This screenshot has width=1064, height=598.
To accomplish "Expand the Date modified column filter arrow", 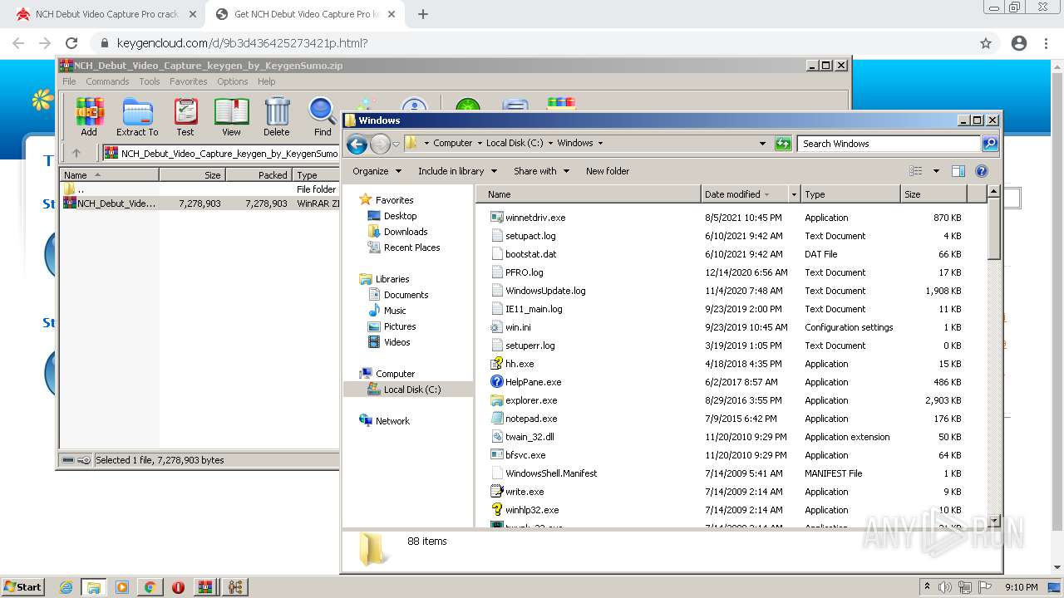I will click(794, 194).
